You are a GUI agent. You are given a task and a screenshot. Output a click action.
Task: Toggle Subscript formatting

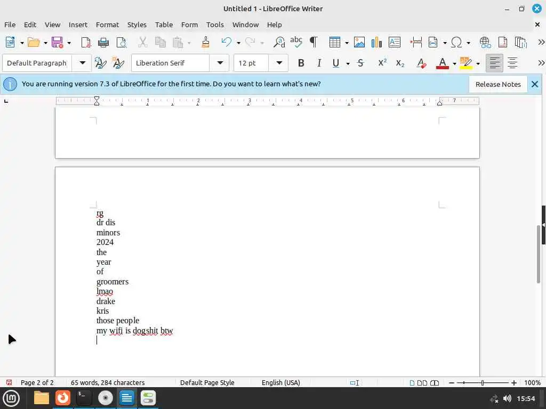[400, 63]
